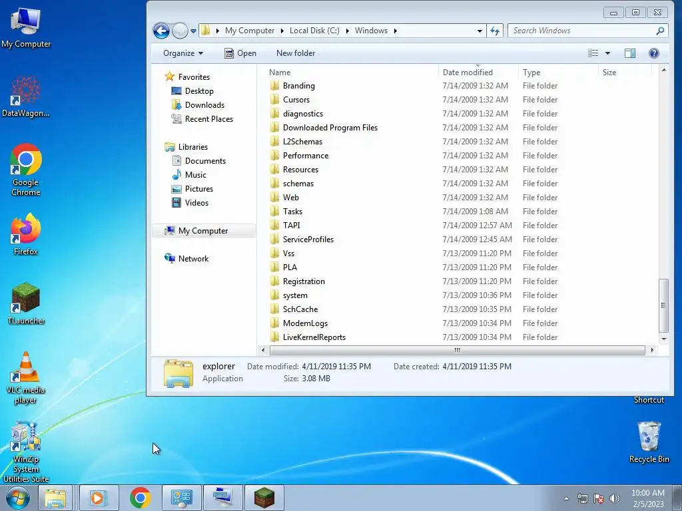
Task: Select the LiveKernelReports folder
Action: tap(314, 337)
